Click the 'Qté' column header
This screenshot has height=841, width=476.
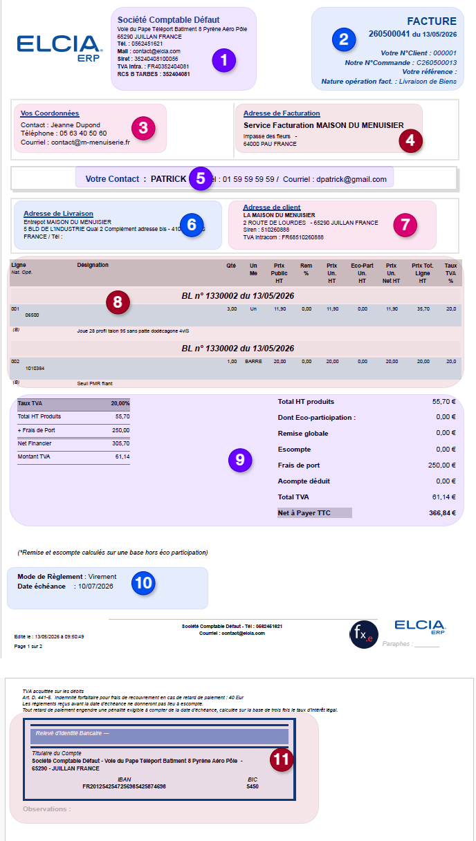[x=231, y=265]
